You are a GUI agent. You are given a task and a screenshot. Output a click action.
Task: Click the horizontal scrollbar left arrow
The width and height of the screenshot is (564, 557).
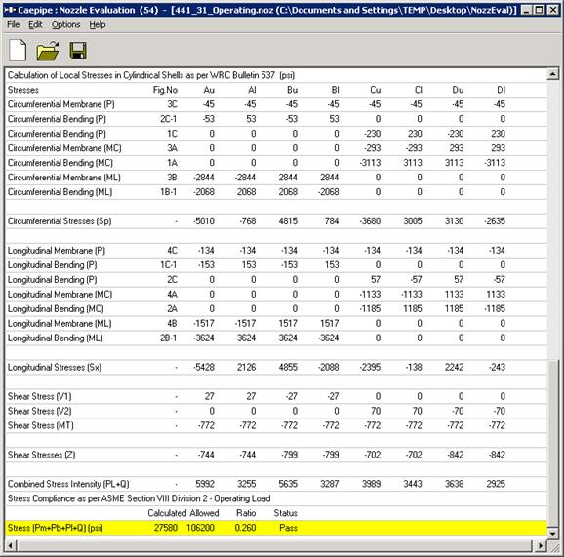pos(11,546)
